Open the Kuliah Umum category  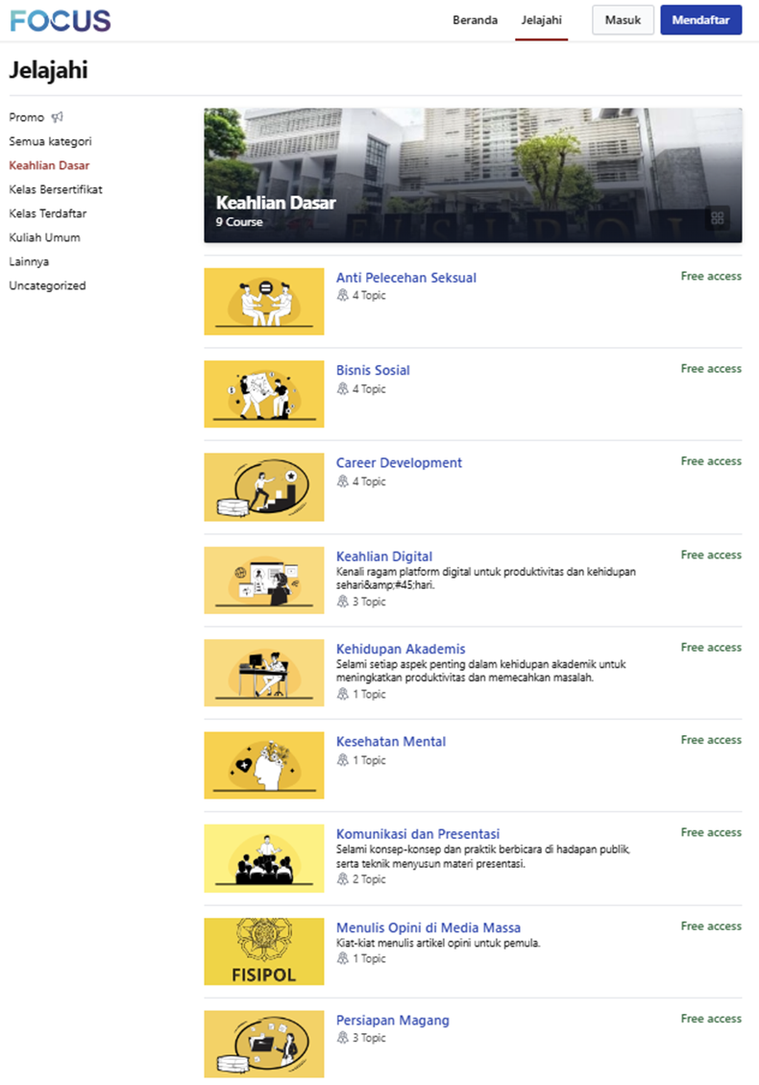coord(44,237)
